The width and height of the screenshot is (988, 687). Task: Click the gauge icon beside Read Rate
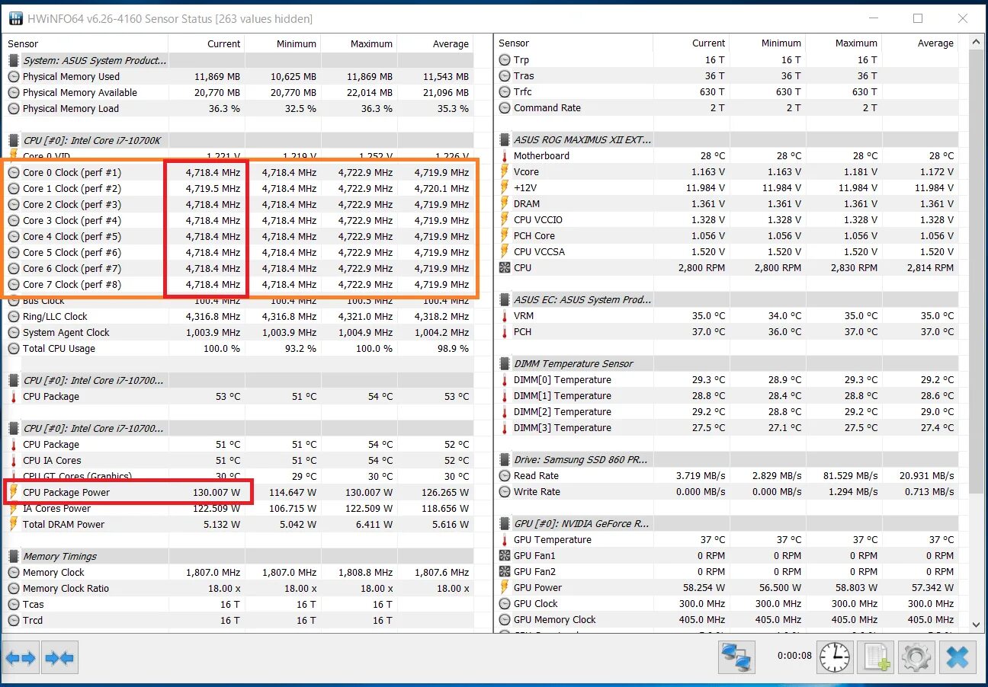[504, 476]
